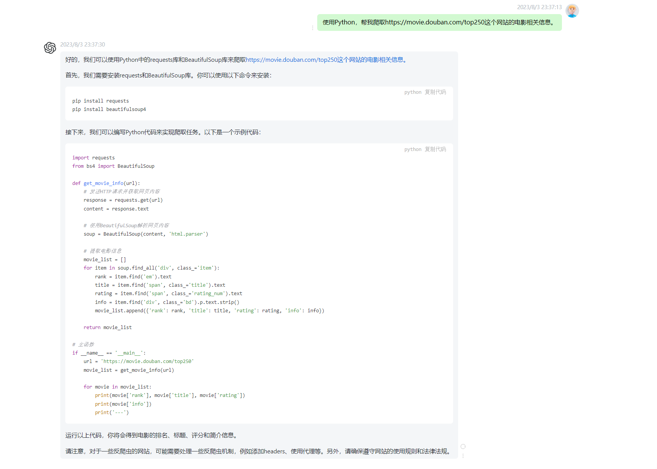The width and height of the screenshot is (657, 469).
Task: Copy the pip install code block with 复制代码
Action: click(435, 92)
